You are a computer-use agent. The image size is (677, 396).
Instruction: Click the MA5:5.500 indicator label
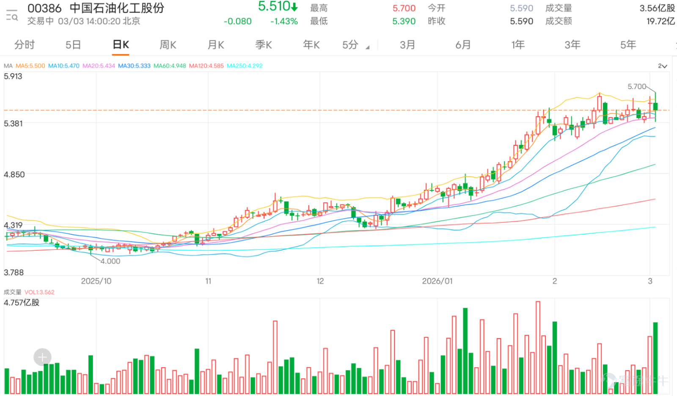coord(30,66)
